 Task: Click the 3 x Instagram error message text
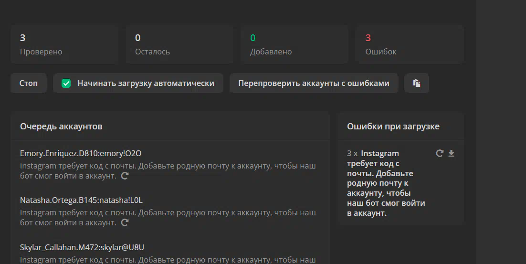tap(386, 183)
